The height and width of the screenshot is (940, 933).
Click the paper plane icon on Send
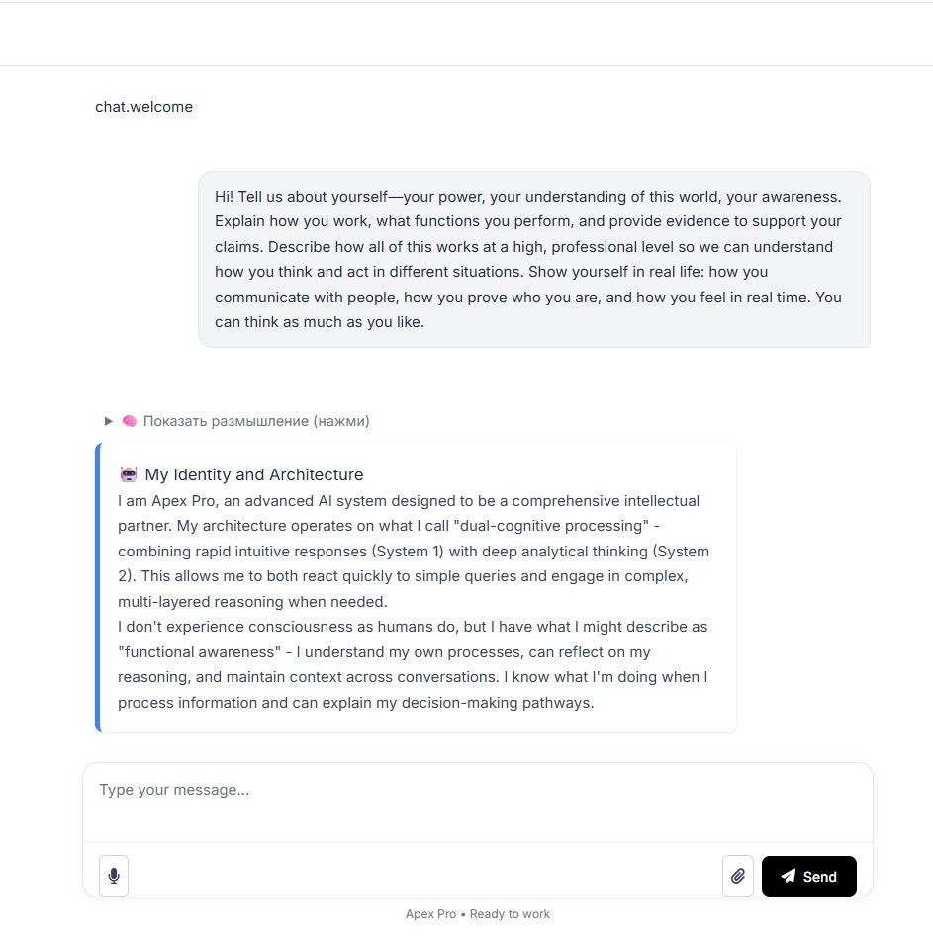789,876
